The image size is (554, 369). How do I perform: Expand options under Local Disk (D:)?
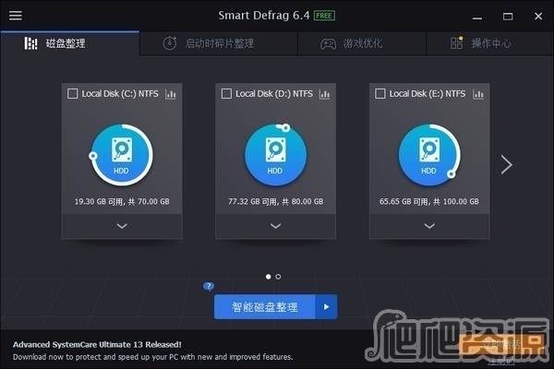click(275, 226)
